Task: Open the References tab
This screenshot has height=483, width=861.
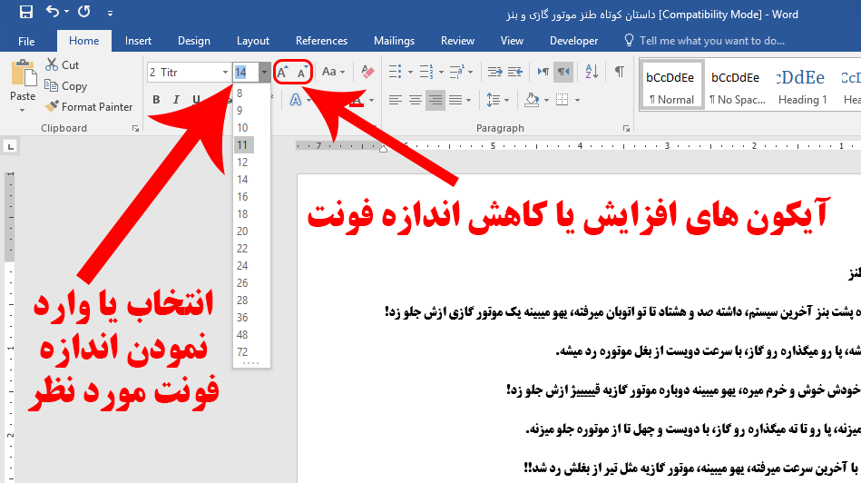Action: click(x=321, y=41)
